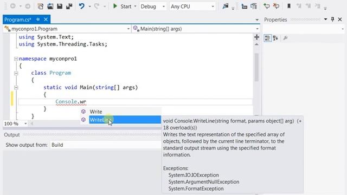
Task: Click the using System.Threading.Tasks; line
Action: [x=63, y=44]
